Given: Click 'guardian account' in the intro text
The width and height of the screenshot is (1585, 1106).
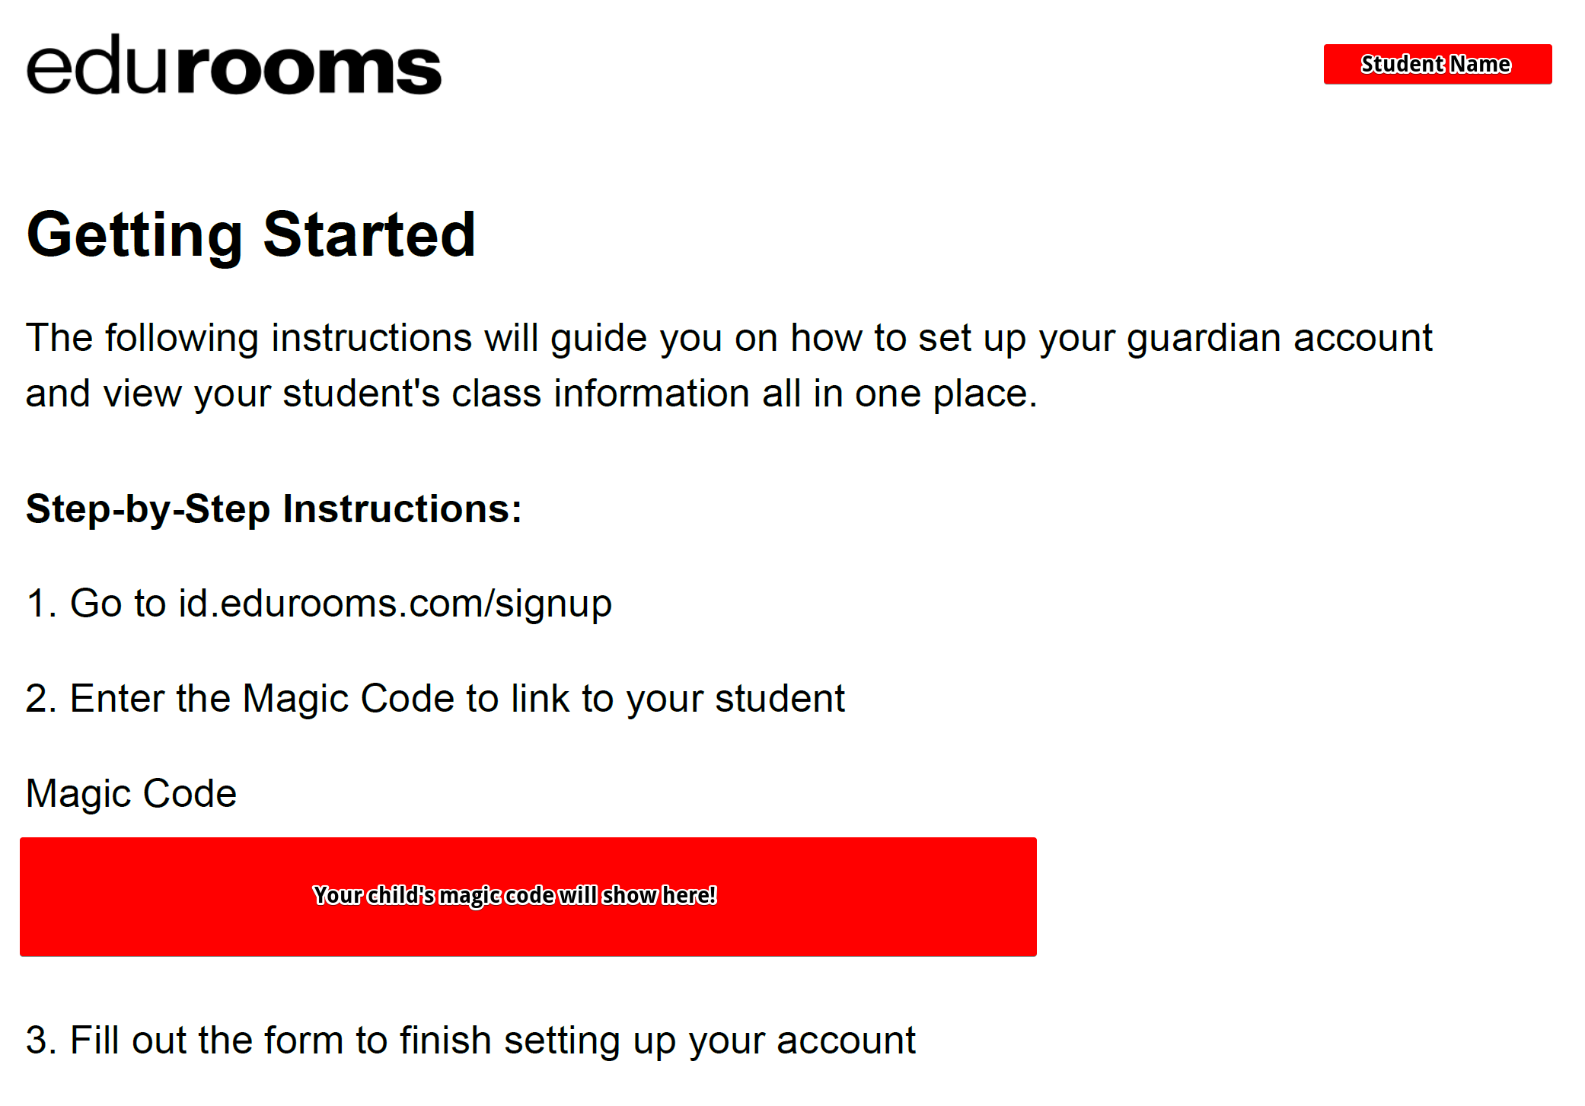Looking at the screenshot, I should coord(1280,338).
